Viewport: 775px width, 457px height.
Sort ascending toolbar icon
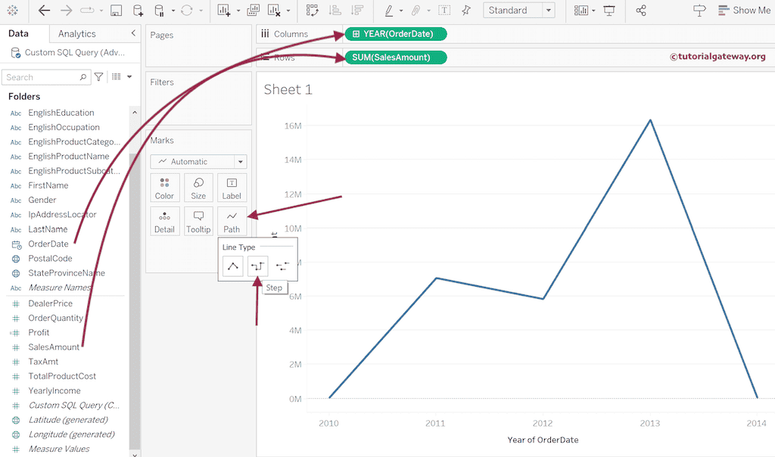click(335, 11)
